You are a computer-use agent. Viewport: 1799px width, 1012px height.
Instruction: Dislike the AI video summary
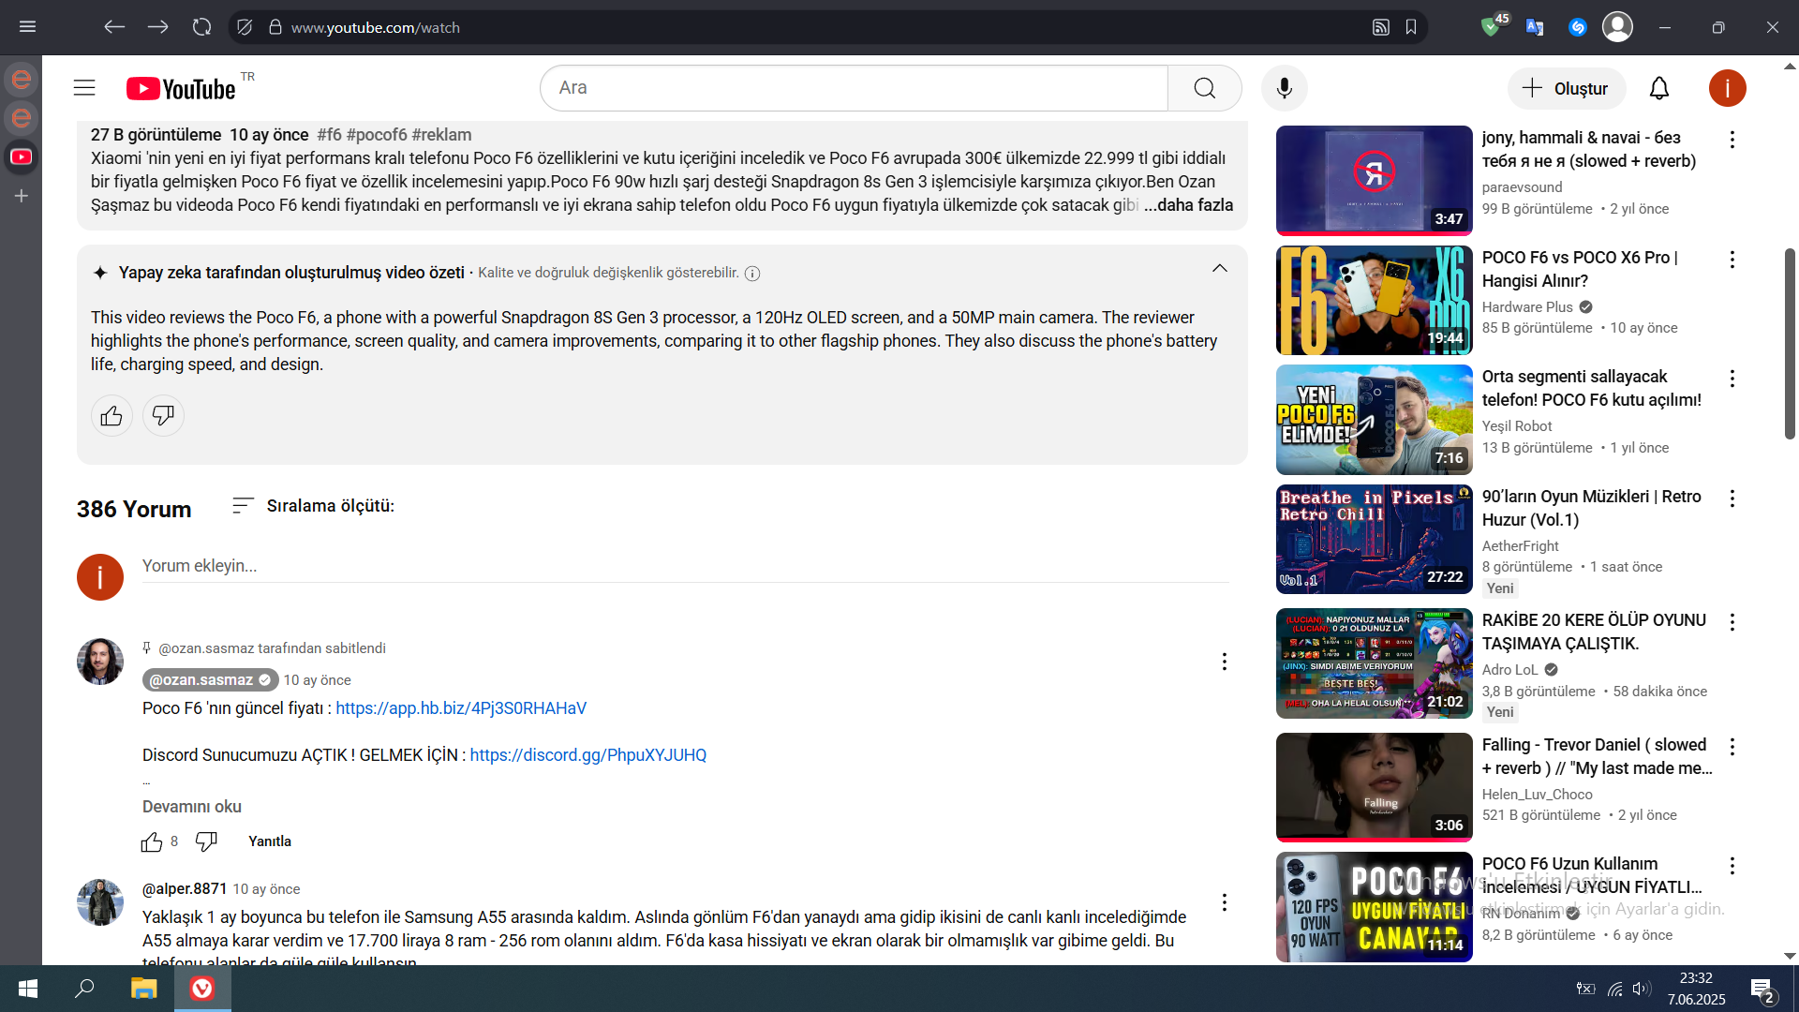[163, 415]
